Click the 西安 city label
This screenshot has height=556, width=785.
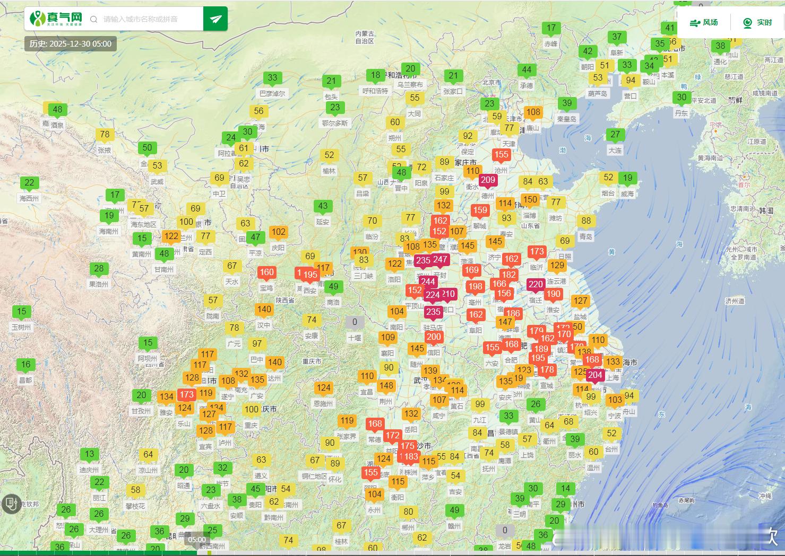[310, 290]
